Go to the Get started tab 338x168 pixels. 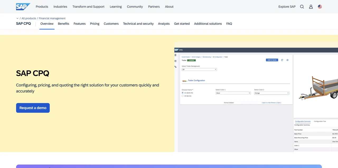click(x=182, y=24)
